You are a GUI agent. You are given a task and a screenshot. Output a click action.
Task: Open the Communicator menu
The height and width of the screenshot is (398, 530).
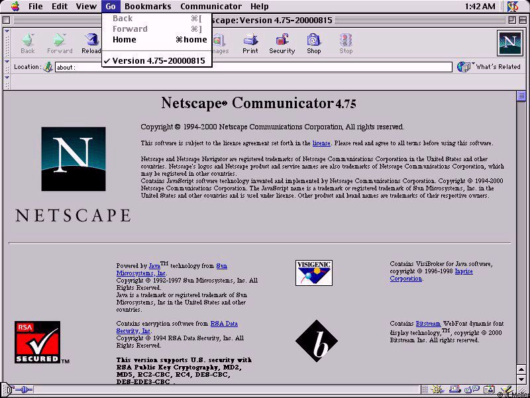[211, 6]
